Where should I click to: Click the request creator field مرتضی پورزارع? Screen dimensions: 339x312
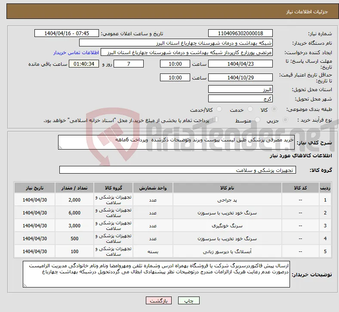tap(187, 52)
